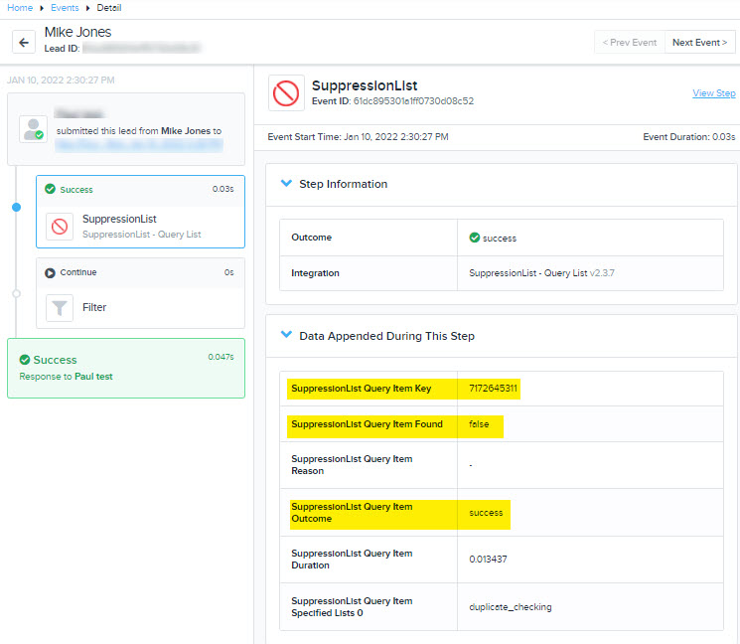This screenshot has width=740, height=644.
Task: Click green check icon beside Success step
Action: click(50, 190)
